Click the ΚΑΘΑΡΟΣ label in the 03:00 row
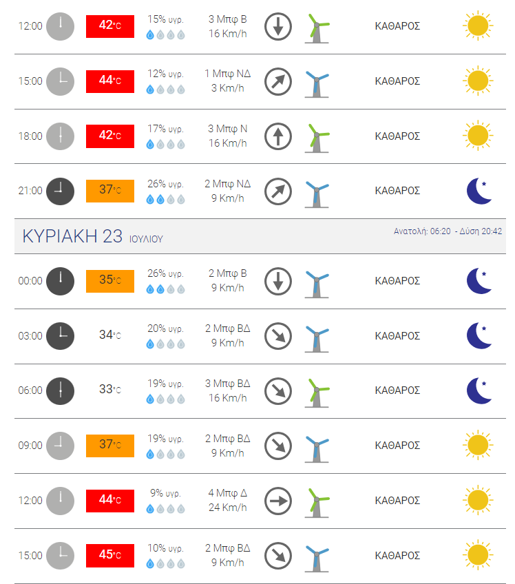515x584 pixels. 397,336
